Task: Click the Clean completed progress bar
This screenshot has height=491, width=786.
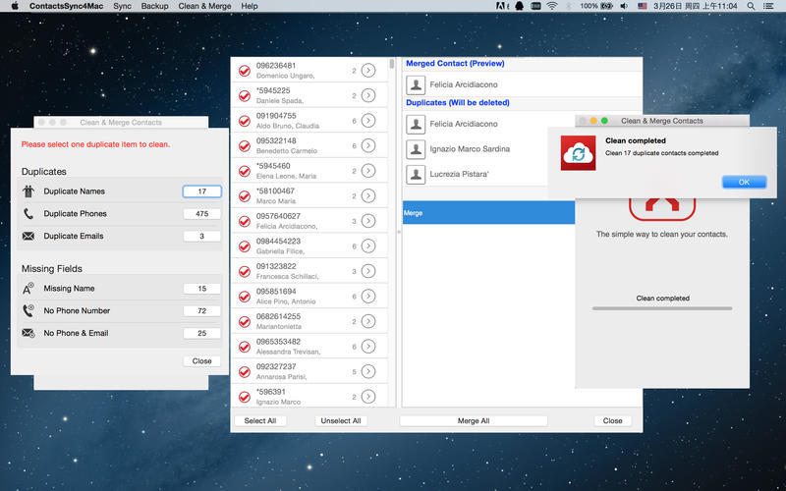Action: (662, 308)
